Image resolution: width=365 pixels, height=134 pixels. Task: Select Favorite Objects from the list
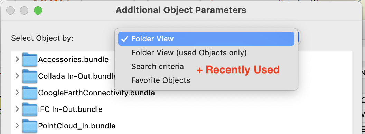coord(161,80)
